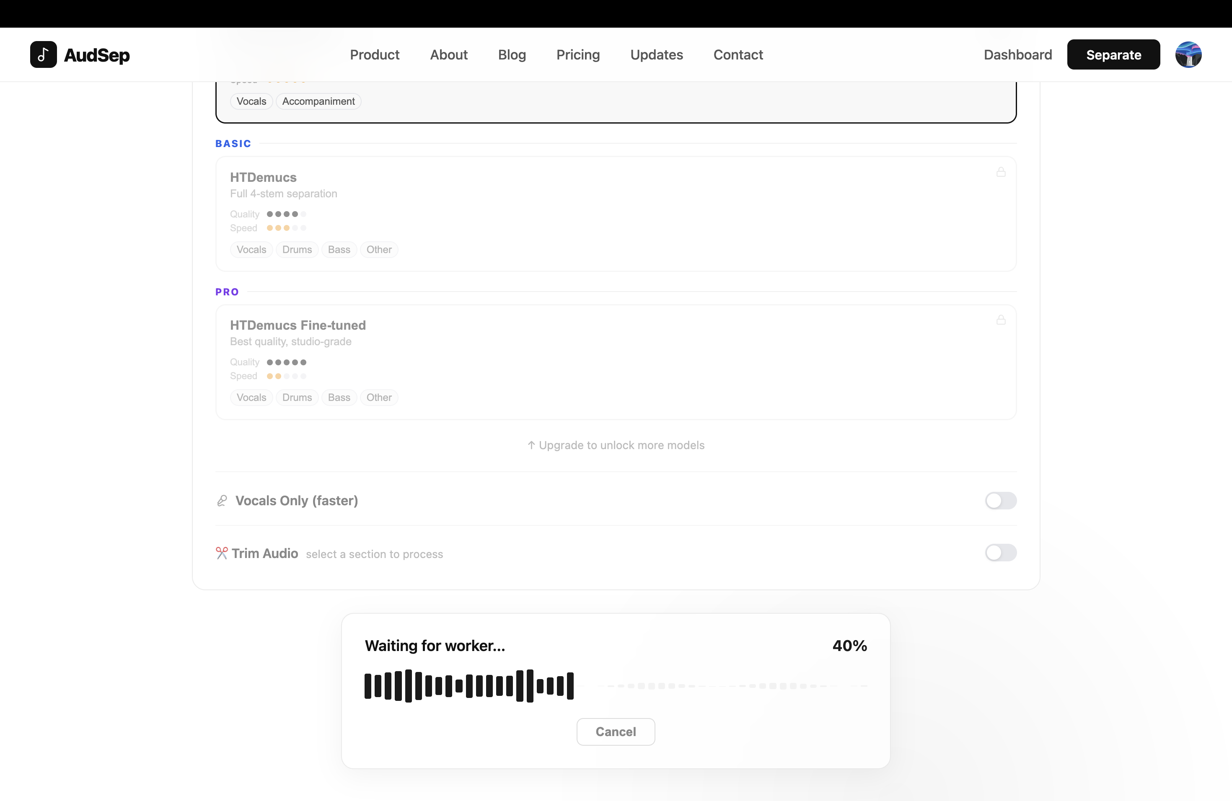Select the HTDemucs Fine-tuned Pro model

(616, 362)
